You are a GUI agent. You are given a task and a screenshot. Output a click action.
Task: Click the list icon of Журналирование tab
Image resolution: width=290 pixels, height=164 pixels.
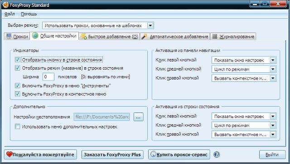coord(215,36)
